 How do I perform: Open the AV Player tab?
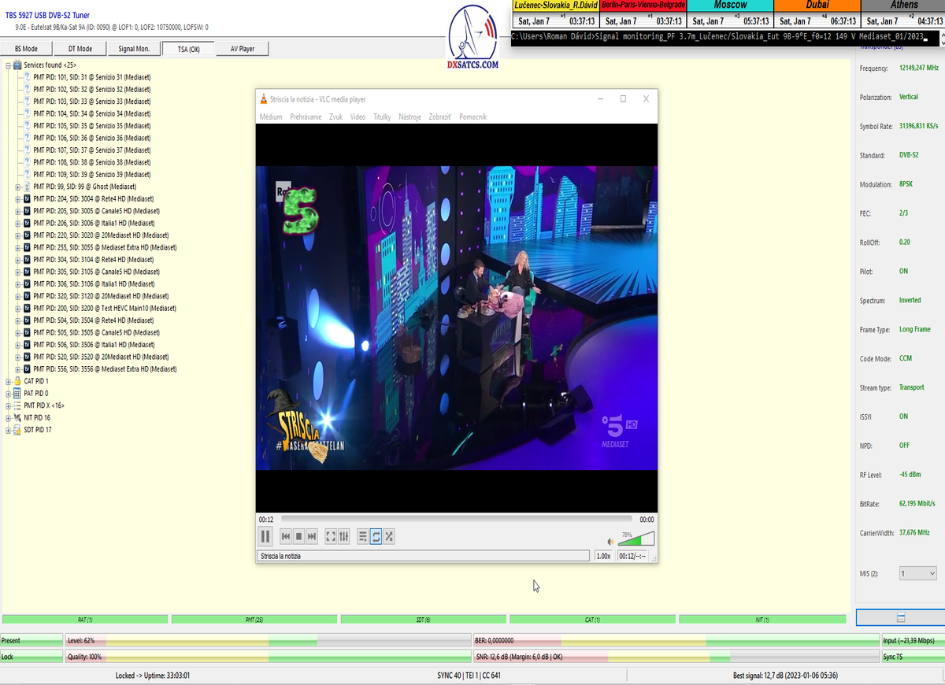(243, 49)
